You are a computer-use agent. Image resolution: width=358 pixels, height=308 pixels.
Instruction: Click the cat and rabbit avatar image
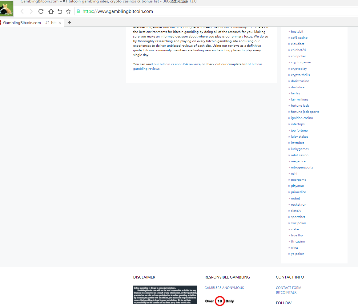click(7, 9)
